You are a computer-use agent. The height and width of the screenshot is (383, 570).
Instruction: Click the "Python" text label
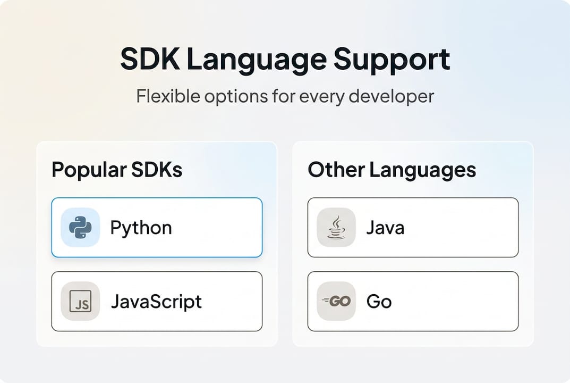(x=141, y=228)
